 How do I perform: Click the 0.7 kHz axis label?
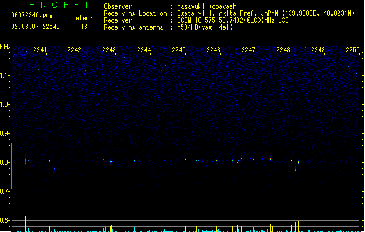[x=5, y=191]
